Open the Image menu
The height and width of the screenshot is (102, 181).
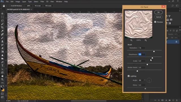[x=18, y=2]
